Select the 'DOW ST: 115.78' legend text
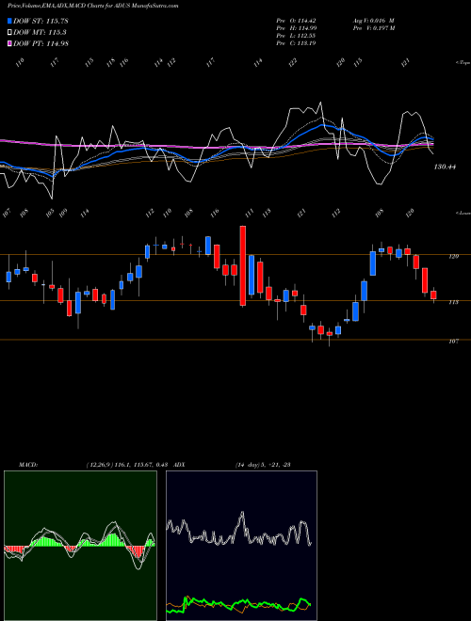This screenshot has height=621, width=471. point(41,21)
